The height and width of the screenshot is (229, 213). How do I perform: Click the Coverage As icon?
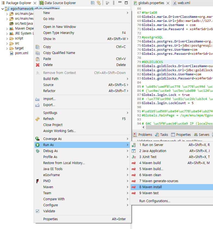(38, 139)
